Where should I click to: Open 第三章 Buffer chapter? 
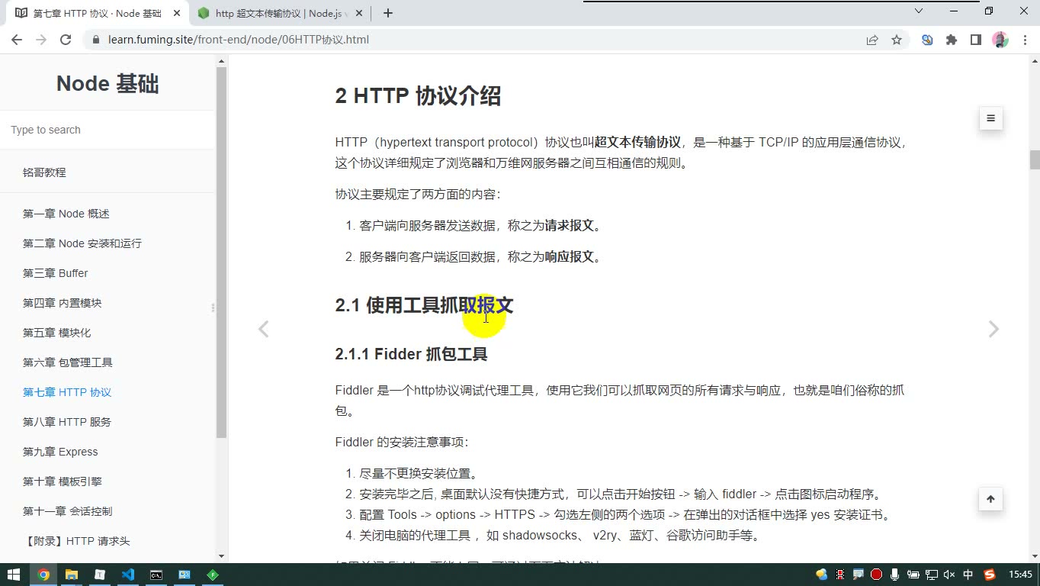[x=56, y=273]
